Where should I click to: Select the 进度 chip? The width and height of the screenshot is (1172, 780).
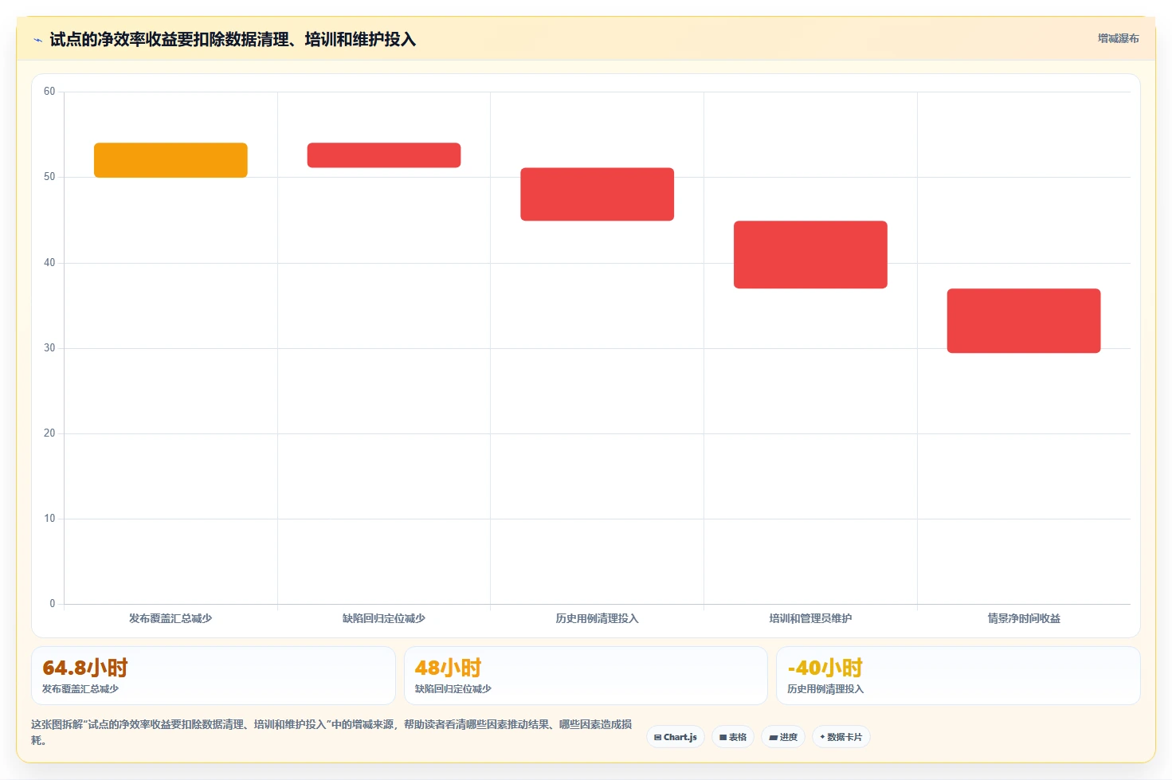[783, 737]
